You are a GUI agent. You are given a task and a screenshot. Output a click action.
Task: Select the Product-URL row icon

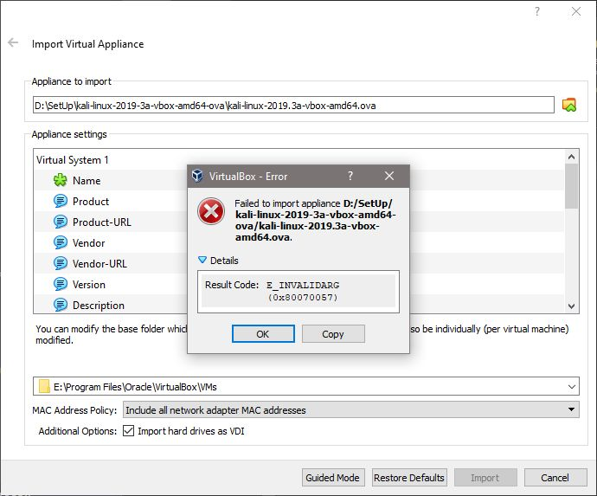[x=61, y=222]
